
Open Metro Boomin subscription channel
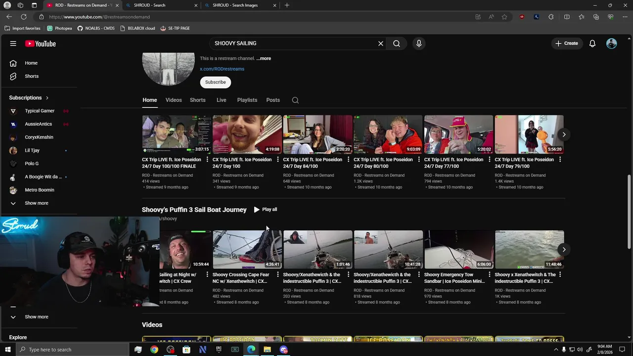39,190
